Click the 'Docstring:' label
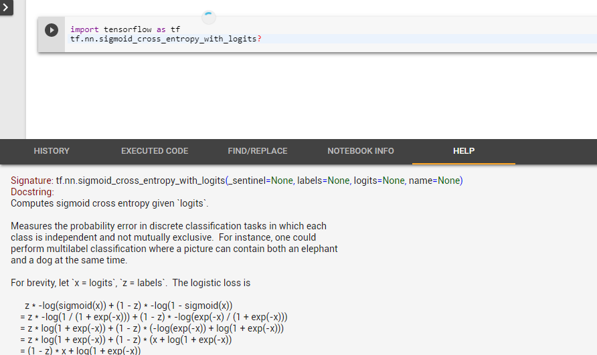This screenshot has width=597, height=355. [32, 192]
